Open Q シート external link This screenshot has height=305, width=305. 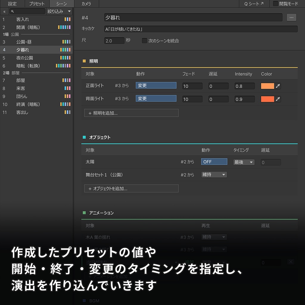click(x=254, y=4)
